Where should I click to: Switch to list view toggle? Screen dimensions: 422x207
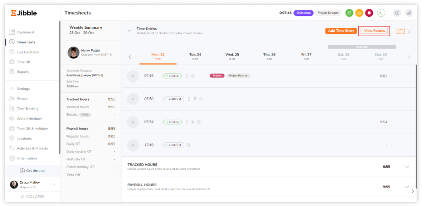point(400,31)
